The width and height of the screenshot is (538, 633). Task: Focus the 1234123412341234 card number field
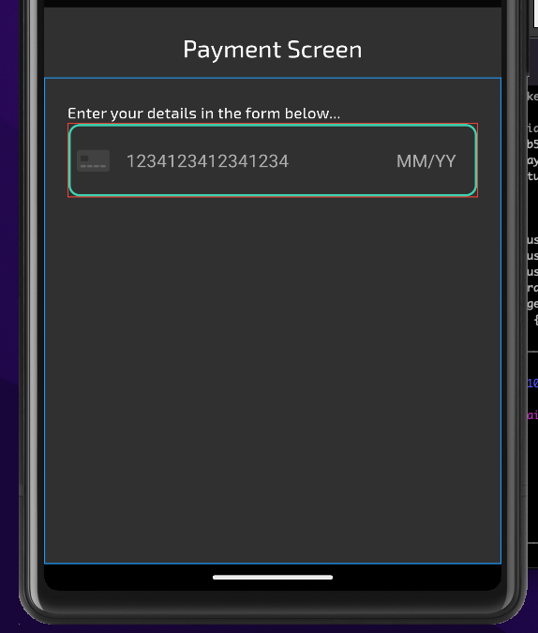[x=208, y=161]
